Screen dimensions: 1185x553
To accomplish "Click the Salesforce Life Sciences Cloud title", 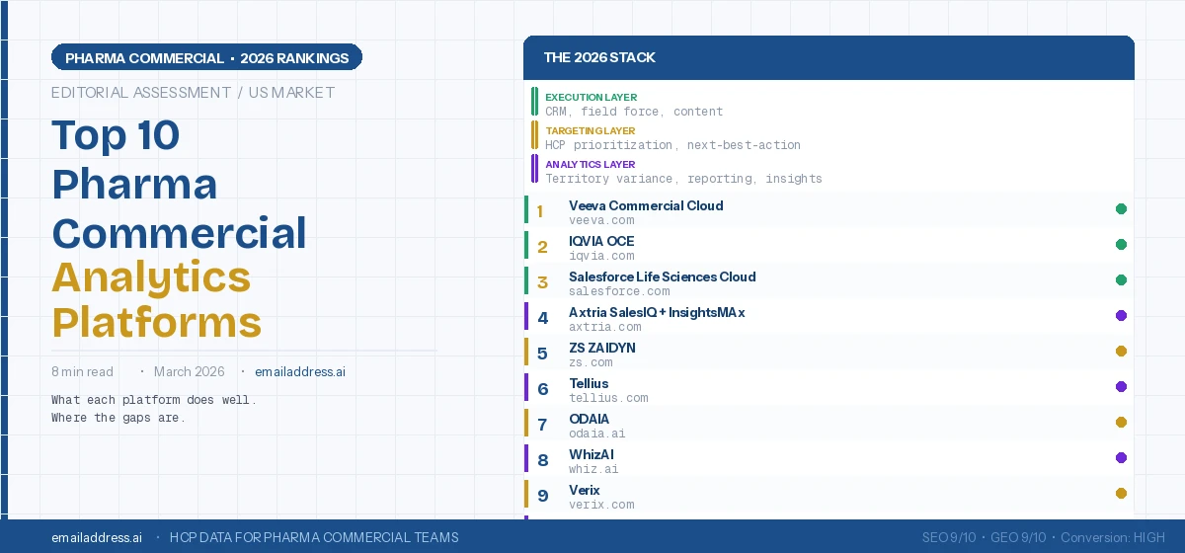I will pos(663,277).
